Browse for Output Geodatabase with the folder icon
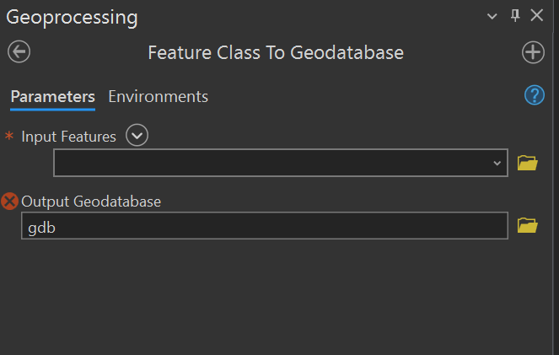The width and height of the screenshot is (559, 355). coord(527,225)
